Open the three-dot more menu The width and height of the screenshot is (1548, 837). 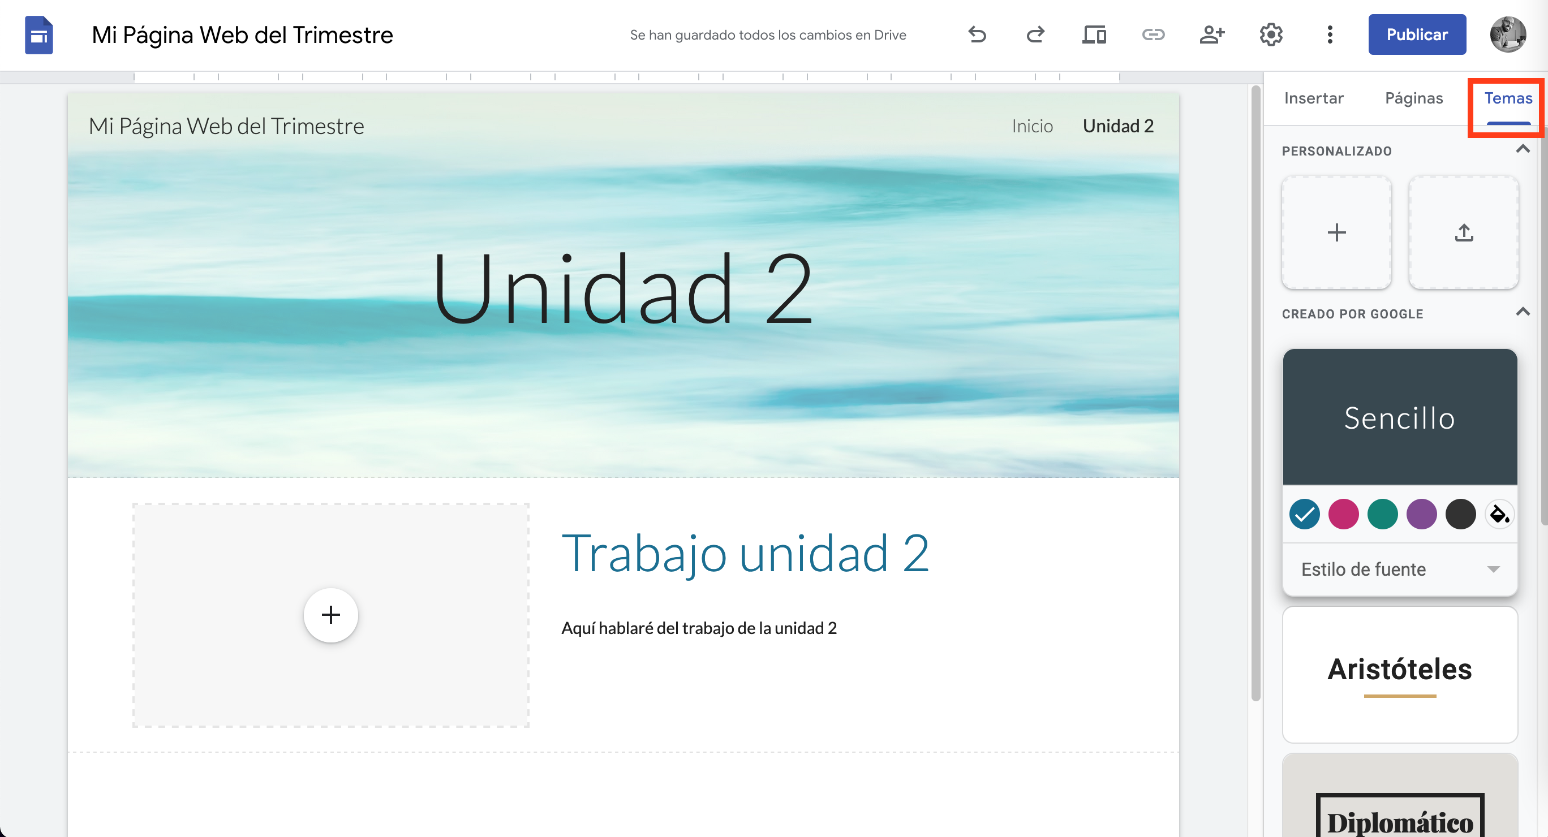point(1329,35)
